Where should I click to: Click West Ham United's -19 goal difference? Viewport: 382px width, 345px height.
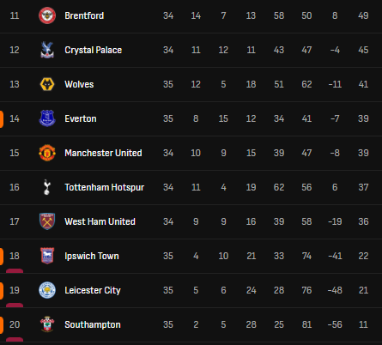pos(335,221)
